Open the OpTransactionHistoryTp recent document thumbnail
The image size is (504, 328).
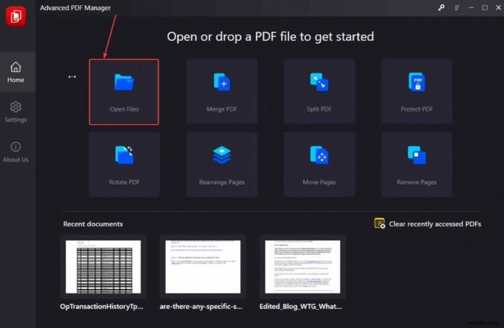pyautogui.click(x=103, y=267)
